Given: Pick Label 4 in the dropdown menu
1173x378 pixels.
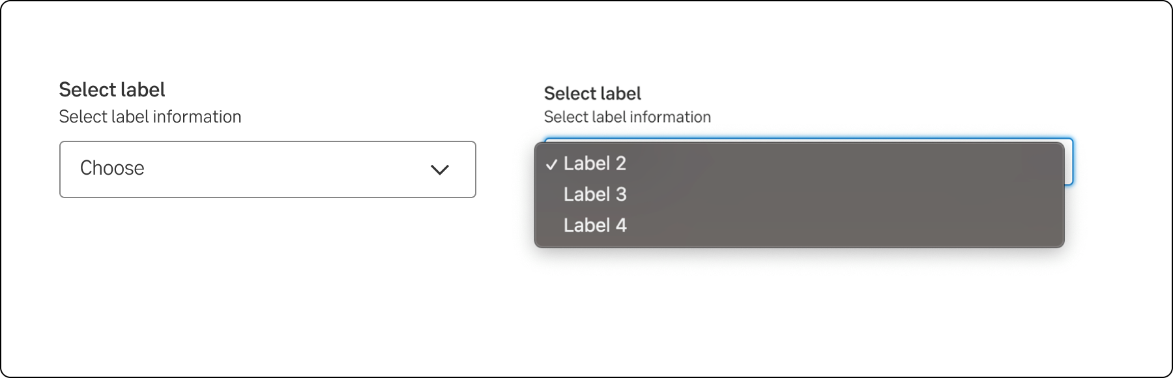Looking at the screenshot, I should tap(594, 225).
